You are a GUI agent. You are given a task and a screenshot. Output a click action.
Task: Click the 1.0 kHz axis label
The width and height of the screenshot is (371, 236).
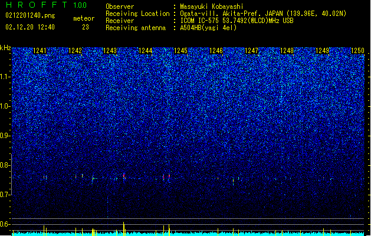[5, 106]
